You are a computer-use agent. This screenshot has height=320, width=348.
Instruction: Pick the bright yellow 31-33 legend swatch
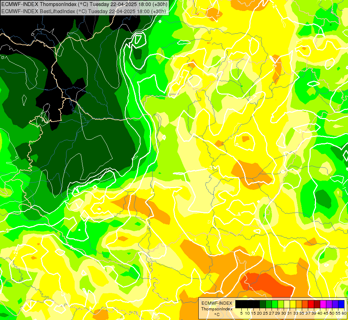point(293,304)
